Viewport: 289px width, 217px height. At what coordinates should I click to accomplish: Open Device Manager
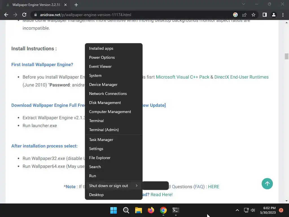point(114,84)
